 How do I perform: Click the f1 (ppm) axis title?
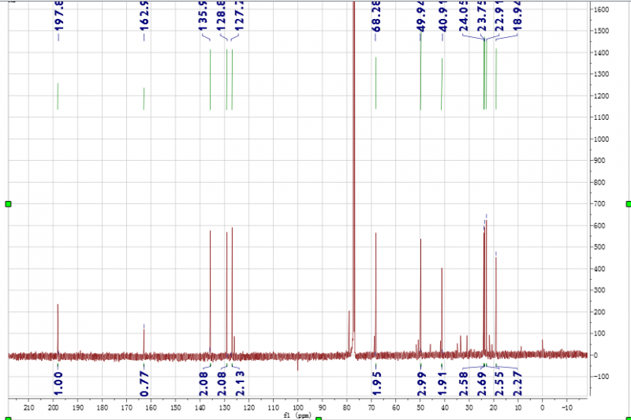coord(297,415)
